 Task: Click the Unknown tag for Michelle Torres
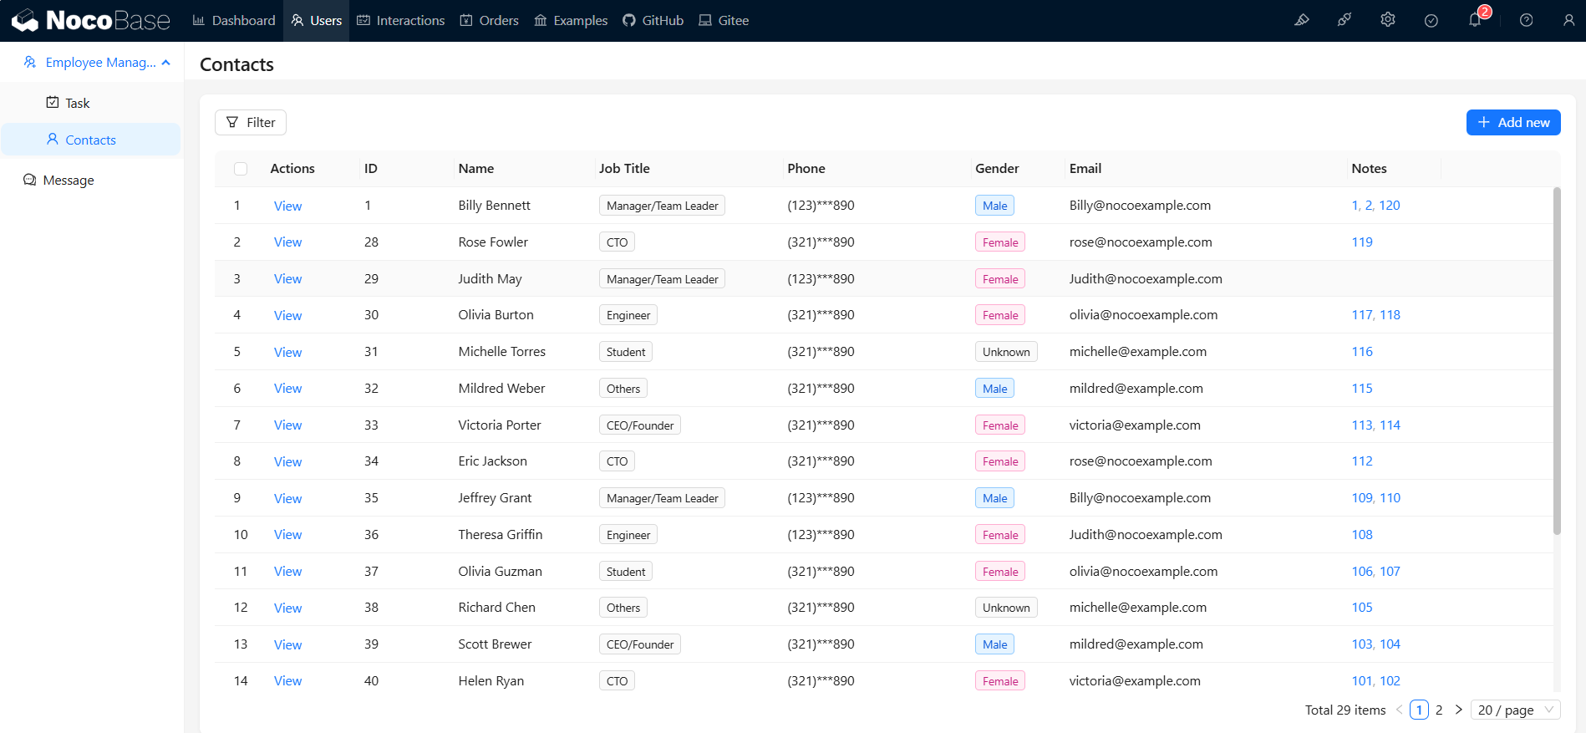click(x=1006, y=352)
